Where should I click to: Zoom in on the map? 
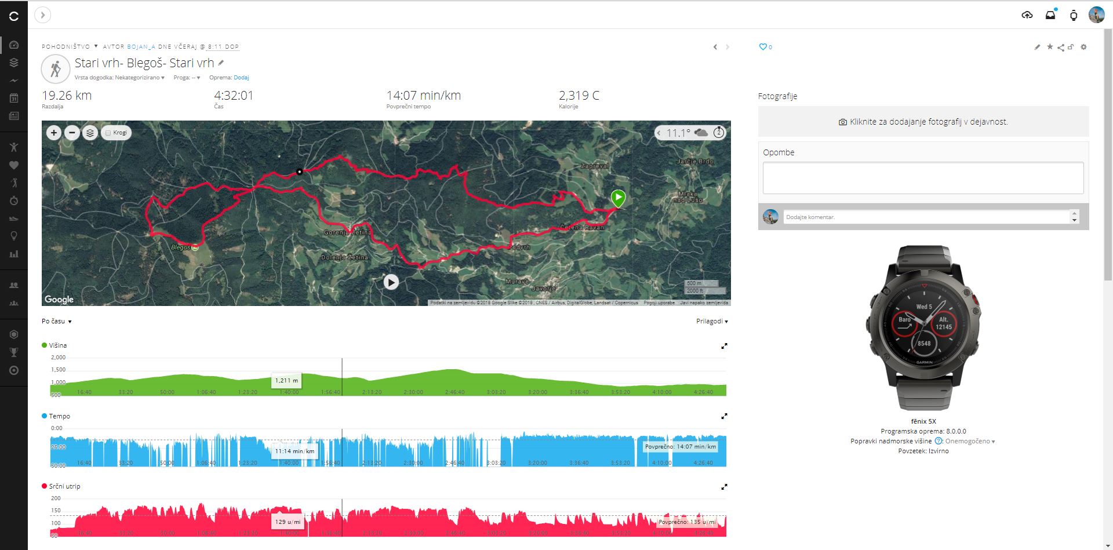(x=54, y=133)
